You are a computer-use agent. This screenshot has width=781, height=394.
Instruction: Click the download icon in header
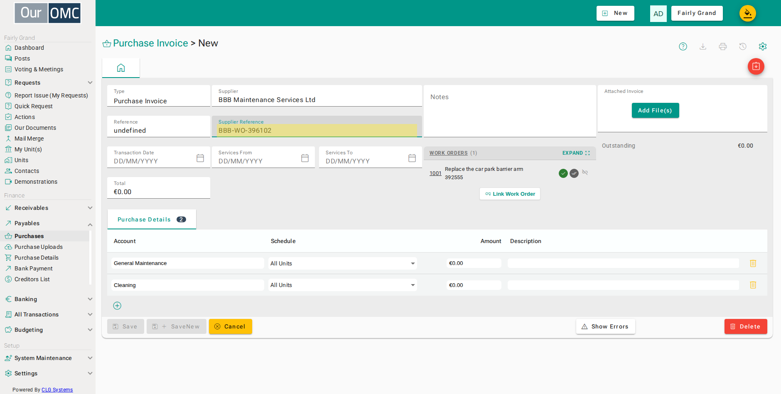[703, 46]
